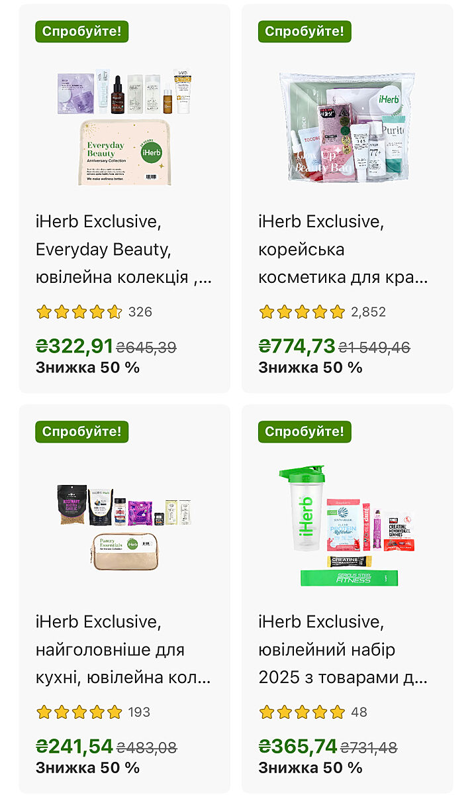Open 'найголовніше для кухні' product title link
Screen dimensions: 472x795
click(x=124, y=650)
